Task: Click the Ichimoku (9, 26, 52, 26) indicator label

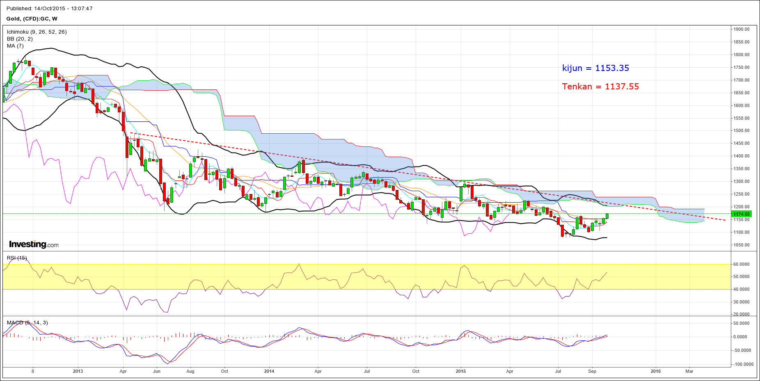Action: 37,32
